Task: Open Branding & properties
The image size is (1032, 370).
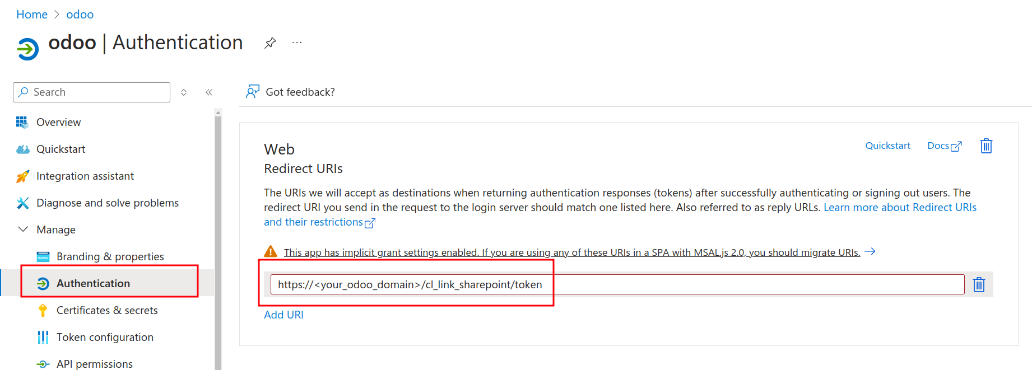Action: 110,256
